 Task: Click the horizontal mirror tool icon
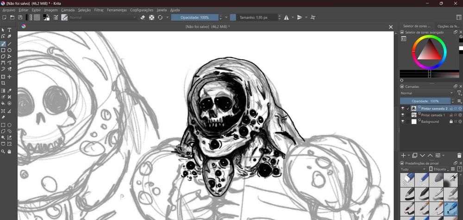pos(286,17)
